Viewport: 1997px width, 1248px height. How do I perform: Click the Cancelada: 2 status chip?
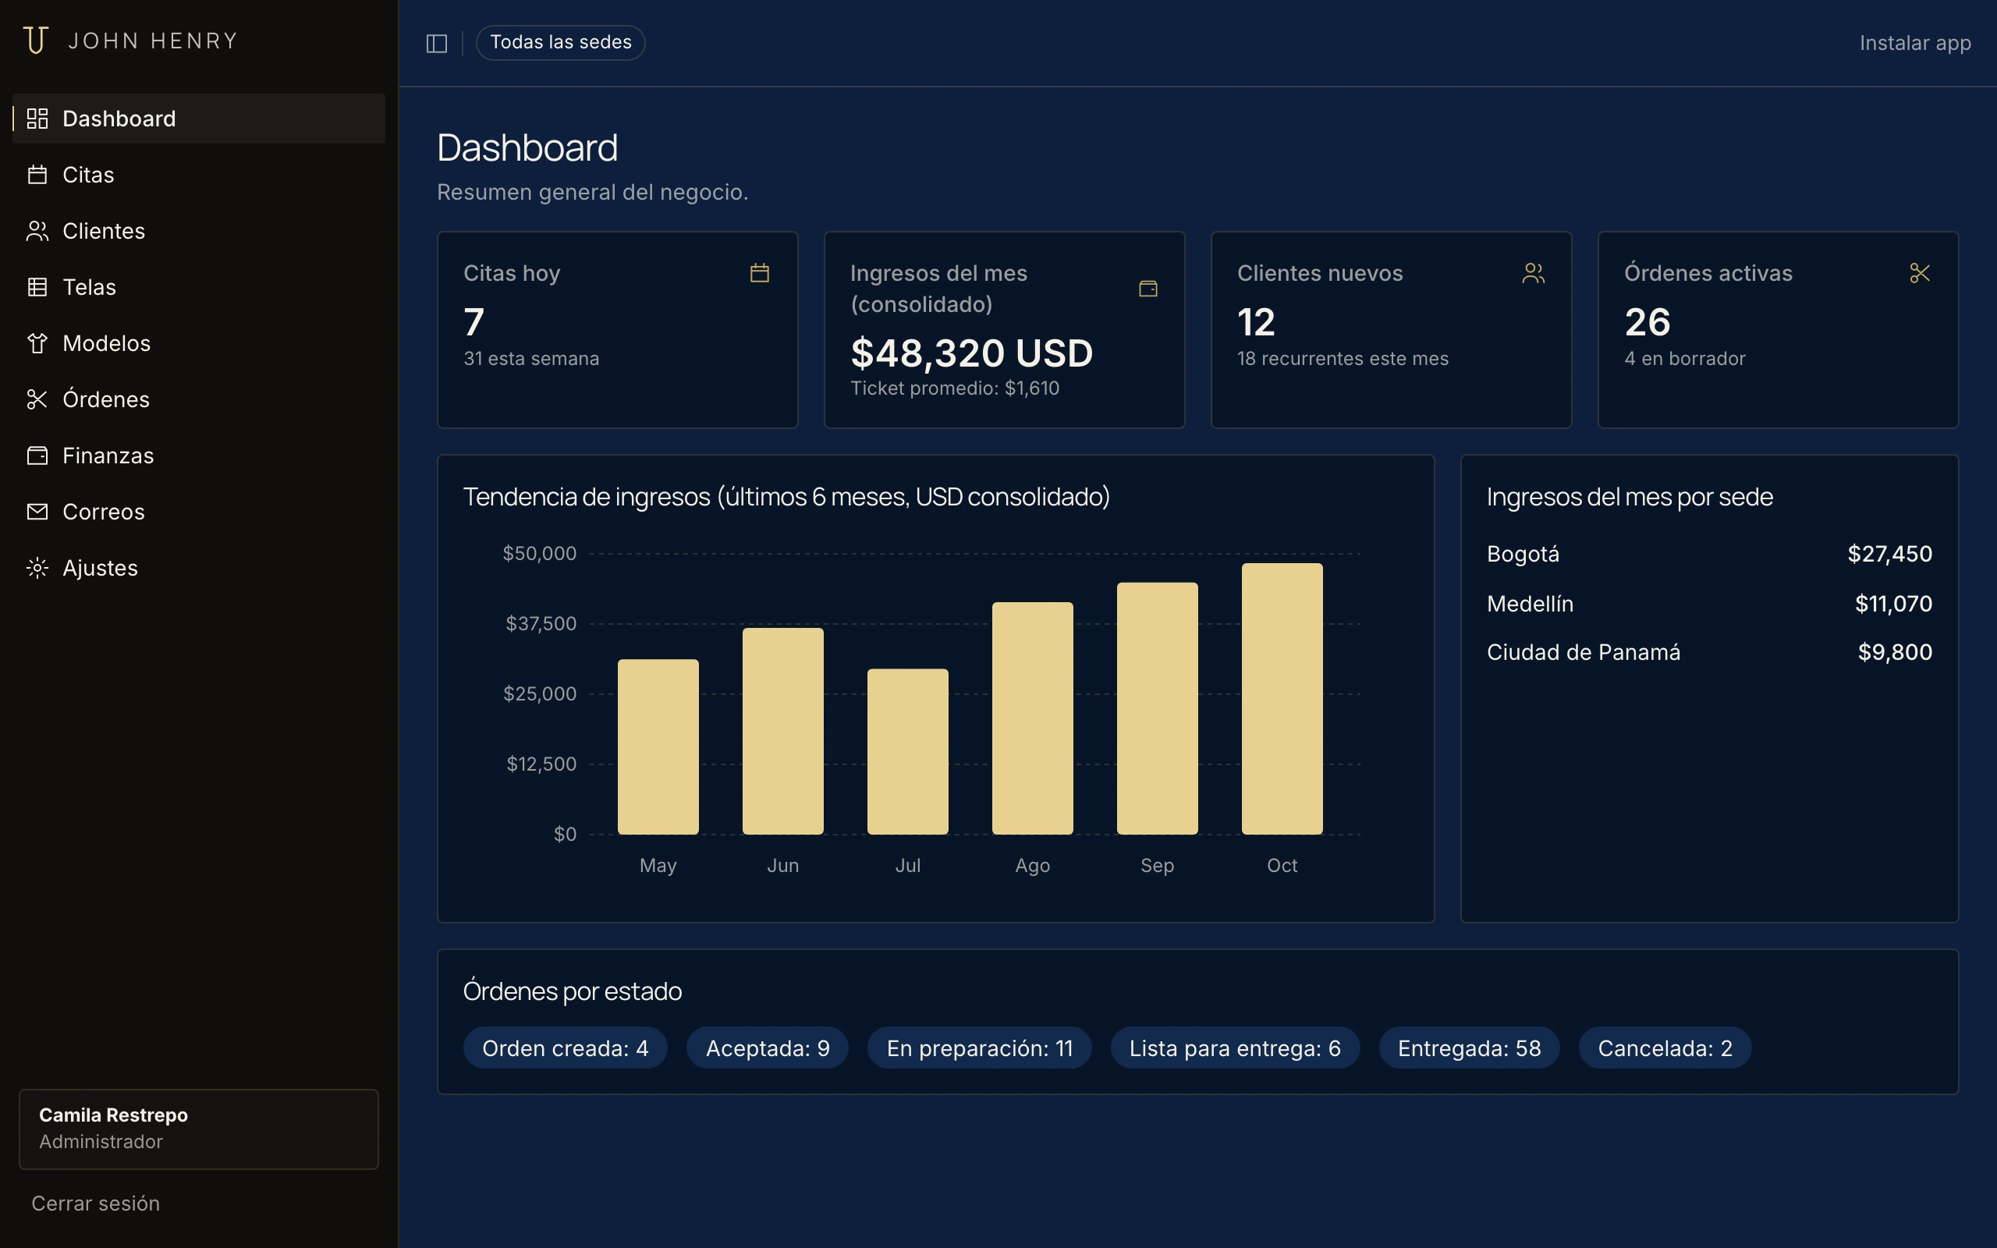1665,1048
